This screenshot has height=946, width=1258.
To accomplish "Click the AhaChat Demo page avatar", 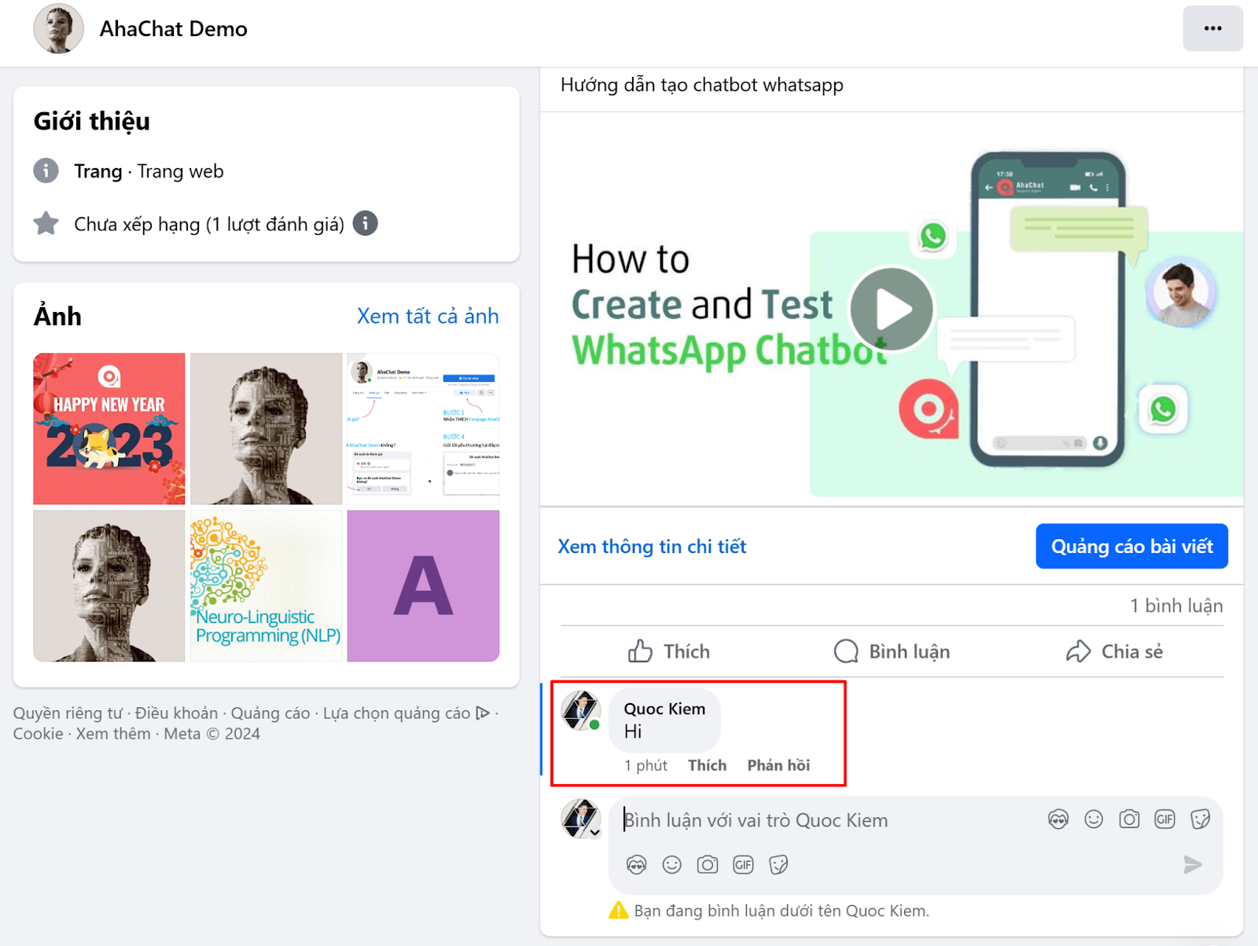I will [x=58, y=28].
